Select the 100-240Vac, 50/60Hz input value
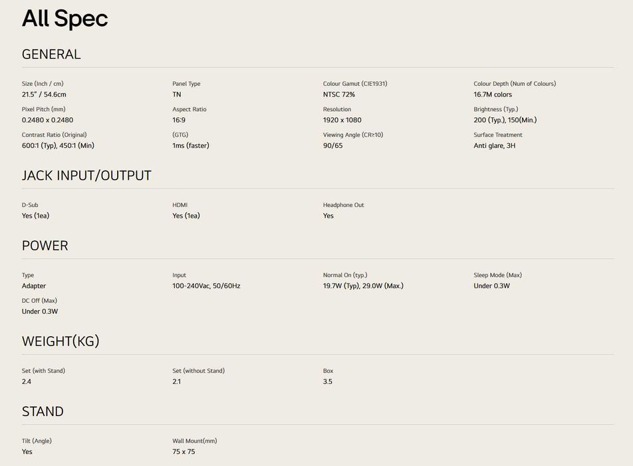This screenshot has width=633, height=466. 206,286
